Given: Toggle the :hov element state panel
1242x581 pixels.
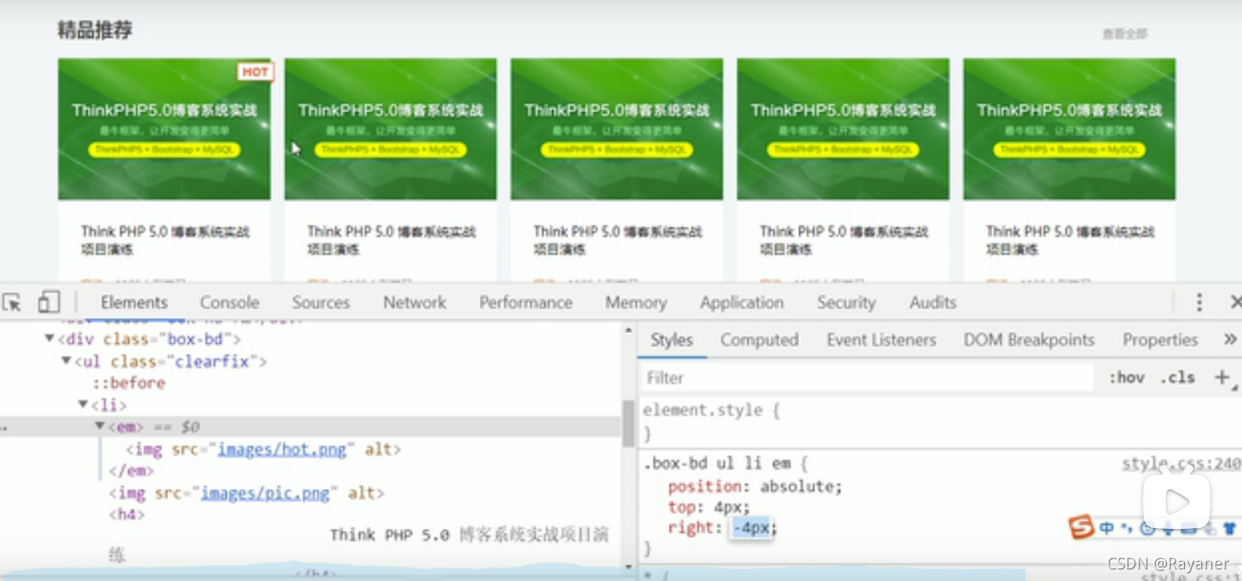Looking at the screenshot, I should click(x=1126, y=378).
